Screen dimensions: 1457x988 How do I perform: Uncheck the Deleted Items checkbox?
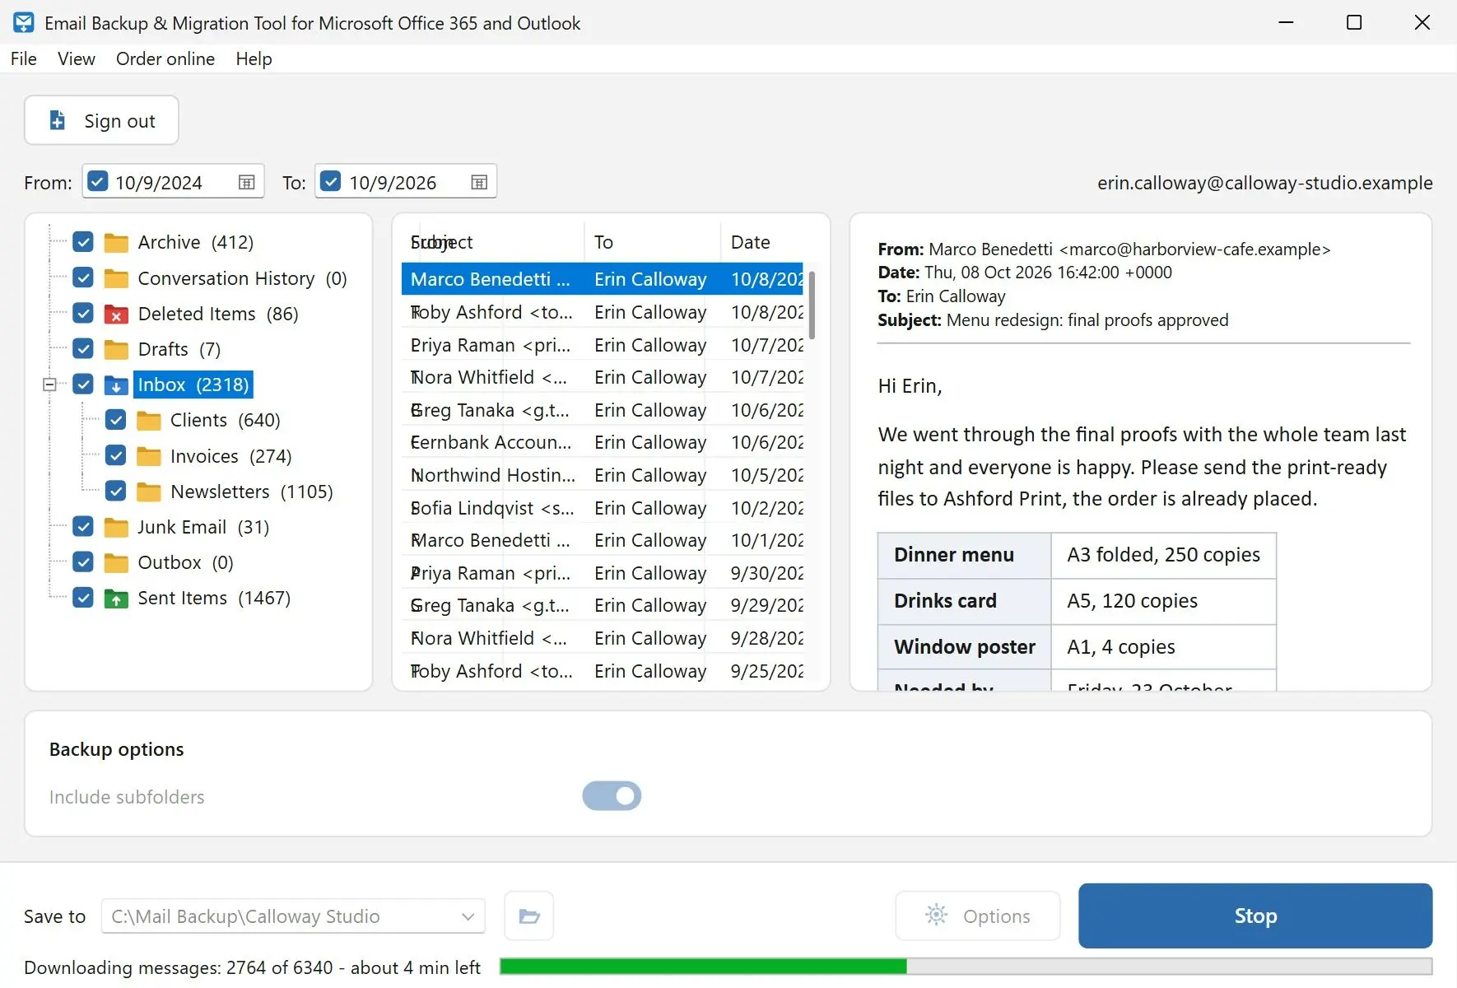click(83, 313)
